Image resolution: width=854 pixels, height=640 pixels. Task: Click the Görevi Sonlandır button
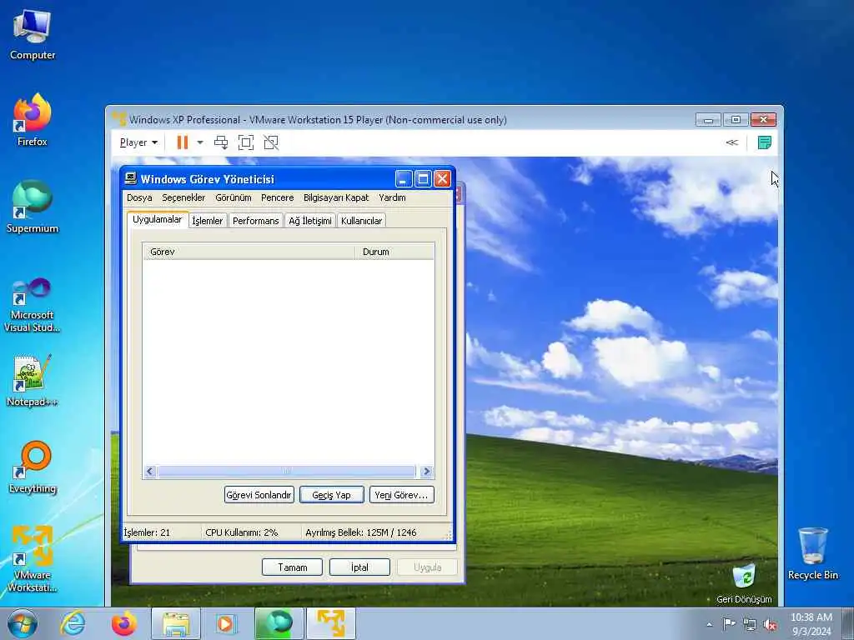click(259, 495)
